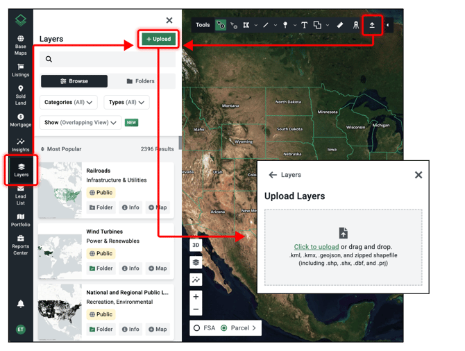Expand the Categories dropdown
The image size is (465, 351).
pos(69,102)
